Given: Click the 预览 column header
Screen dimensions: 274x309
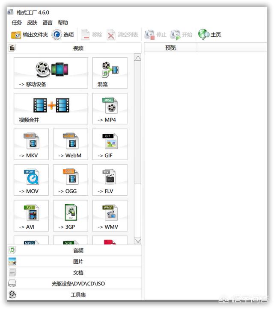Looking at the screenshot, I should point(170,48).
